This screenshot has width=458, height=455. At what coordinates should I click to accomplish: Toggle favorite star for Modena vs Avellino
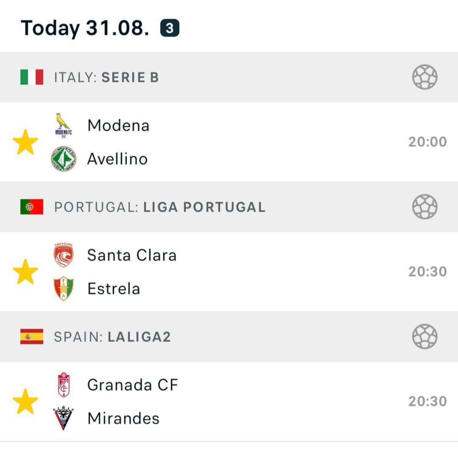[x=25, y=142]
